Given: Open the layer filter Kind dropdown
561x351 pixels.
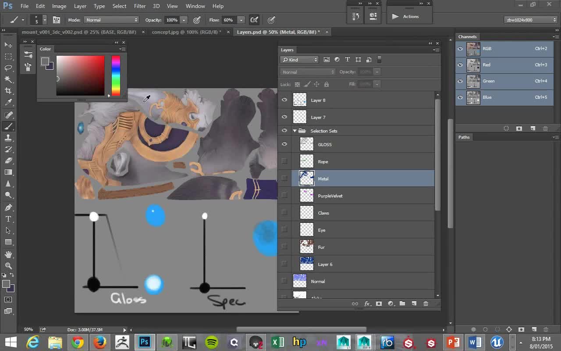Looking at the screenshot, I should 299,60.
